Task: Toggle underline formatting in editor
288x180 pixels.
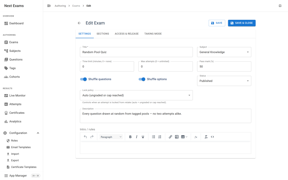Action: 143,137
